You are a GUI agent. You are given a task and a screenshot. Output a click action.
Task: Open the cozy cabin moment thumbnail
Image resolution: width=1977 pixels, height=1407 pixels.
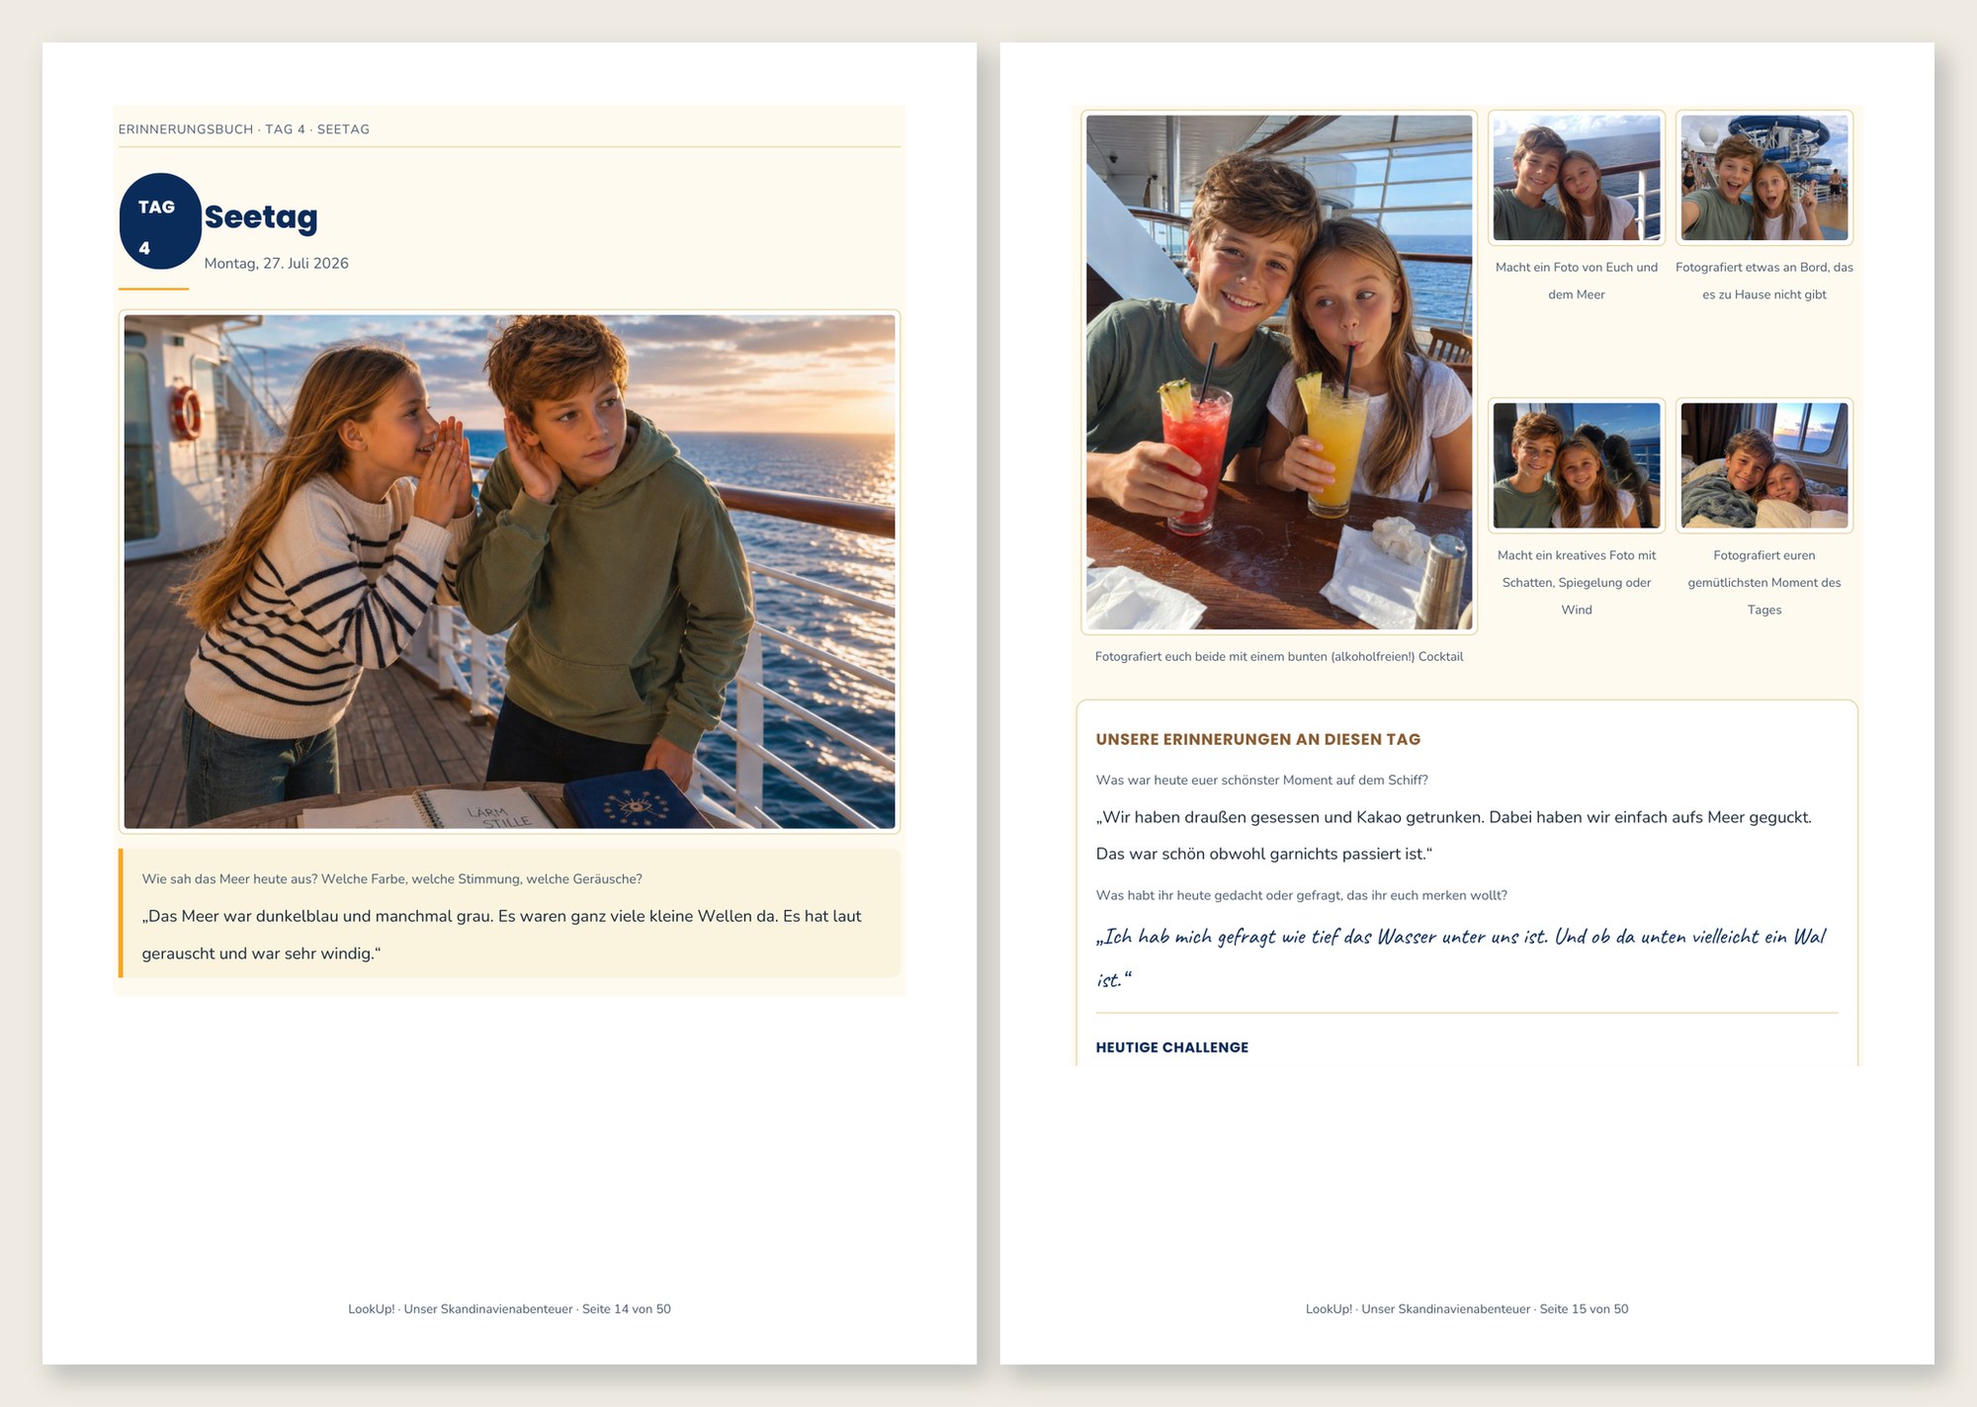(1764, 465)
